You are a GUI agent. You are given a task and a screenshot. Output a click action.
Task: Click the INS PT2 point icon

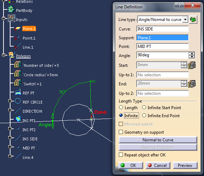18,128
